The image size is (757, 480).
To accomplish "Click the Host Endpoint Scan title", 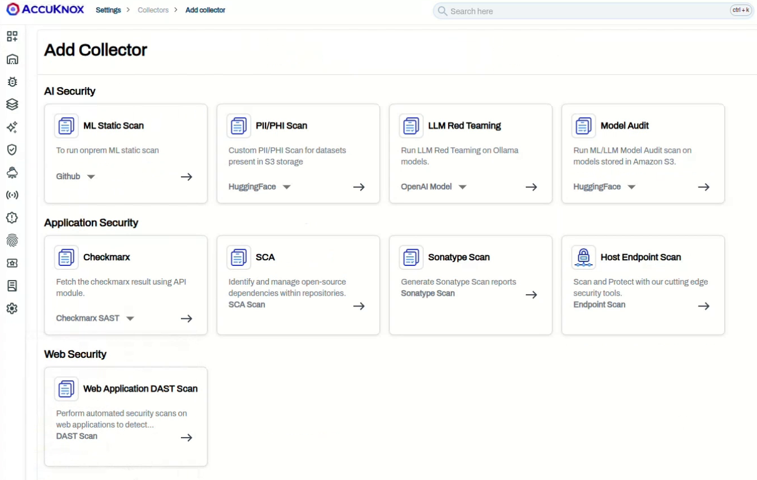I will [641, 257].
